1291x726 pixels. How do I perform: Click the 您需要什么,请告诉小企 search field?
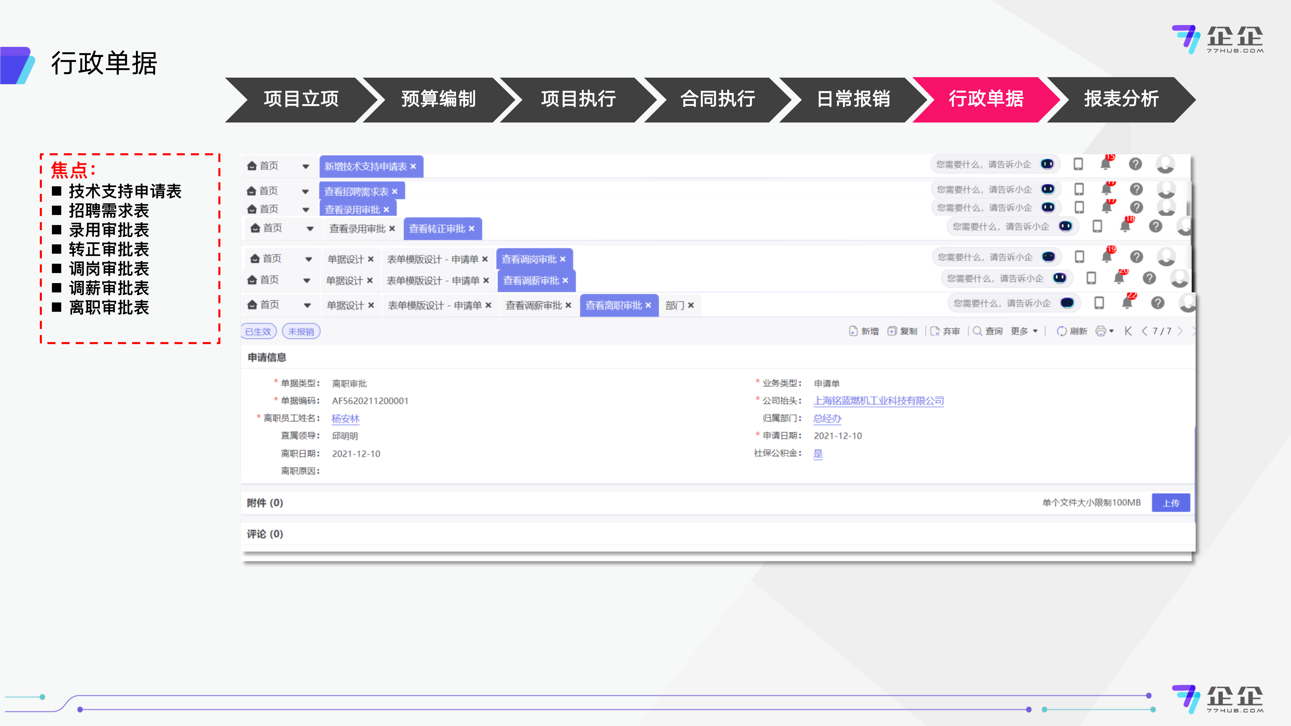[1002, 303]
